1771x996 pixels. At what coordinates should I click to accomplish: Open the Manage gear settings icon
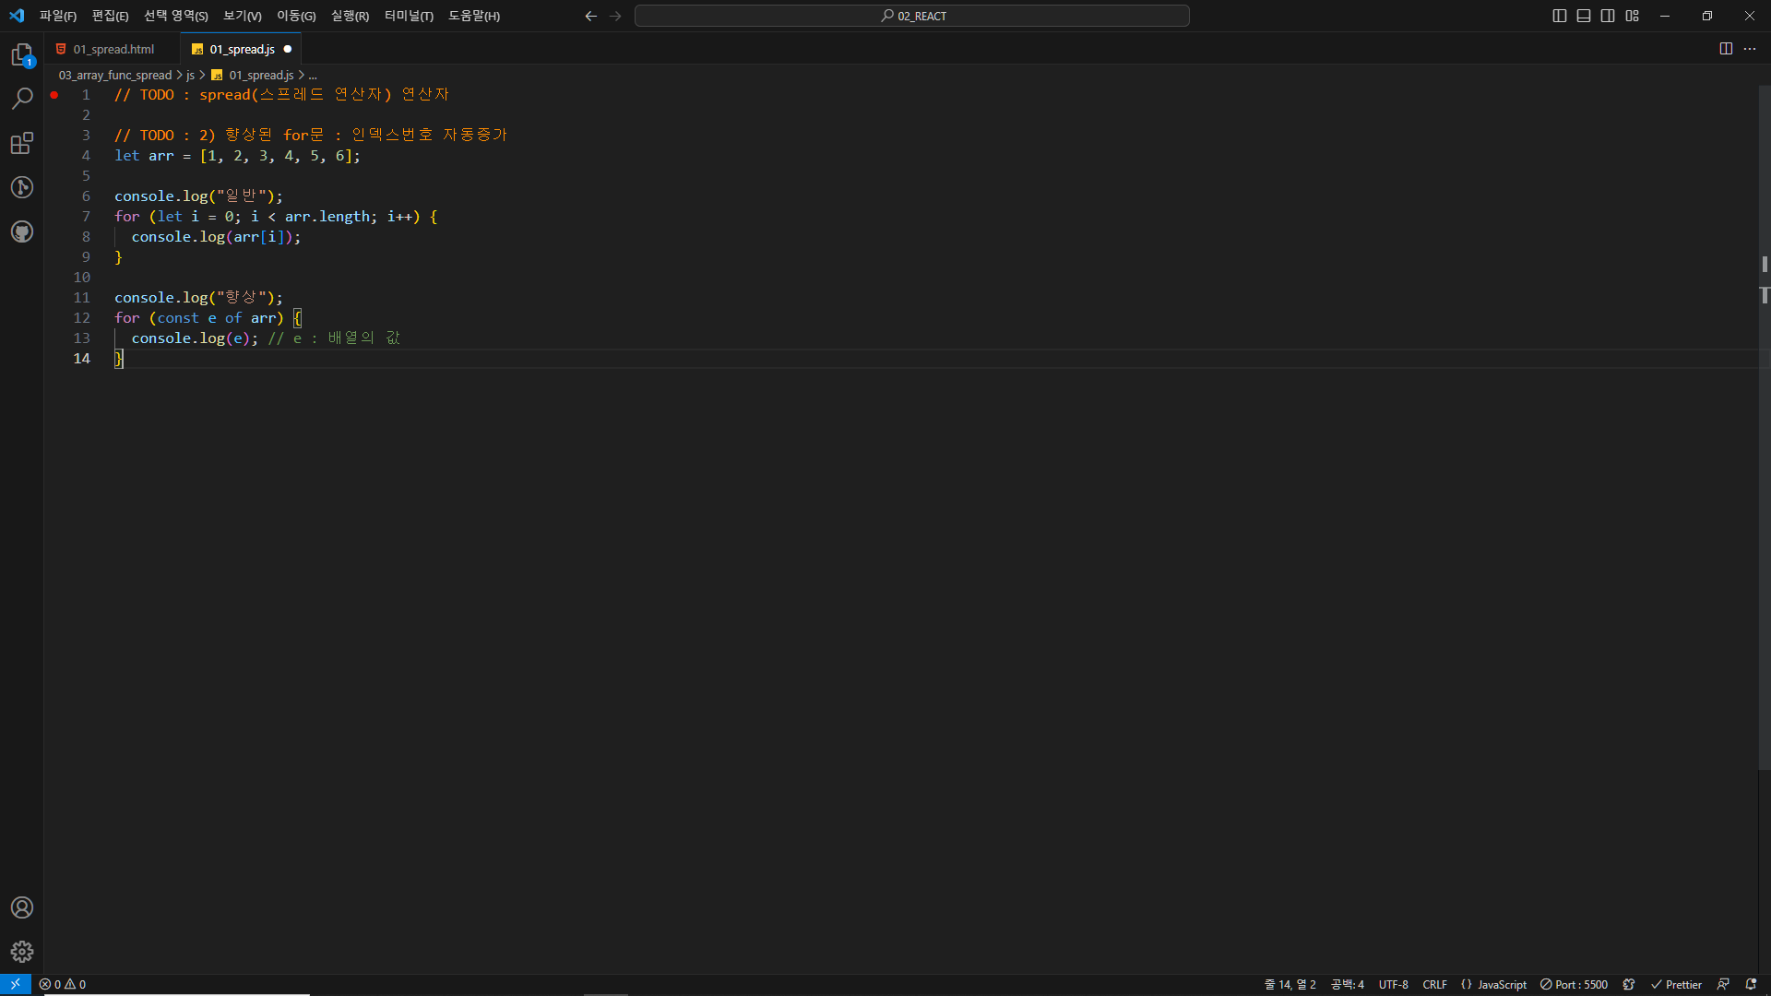pos(22,952)
